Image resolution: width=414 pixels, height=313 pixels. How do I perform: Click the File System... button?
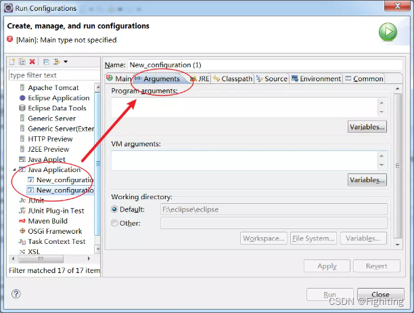[313, 238]
